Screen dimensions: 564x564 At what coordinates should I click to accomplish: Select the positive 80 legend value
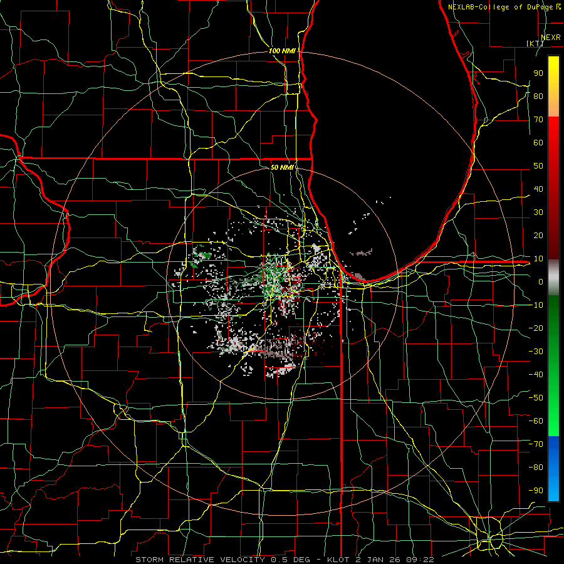538,97
